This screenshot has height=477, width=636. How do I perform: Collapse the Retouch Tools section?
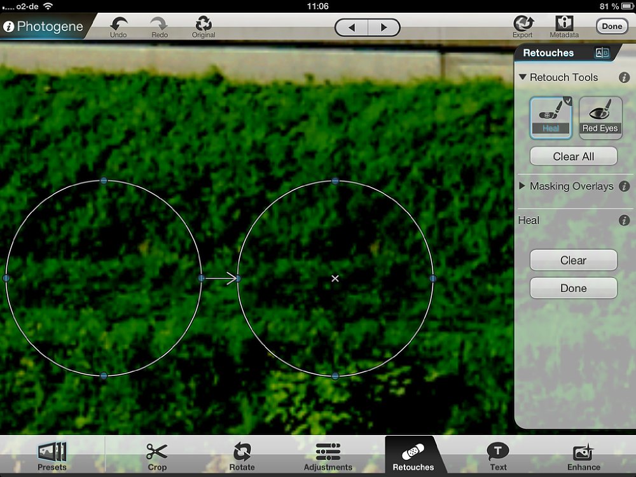(x=523, y=78)
